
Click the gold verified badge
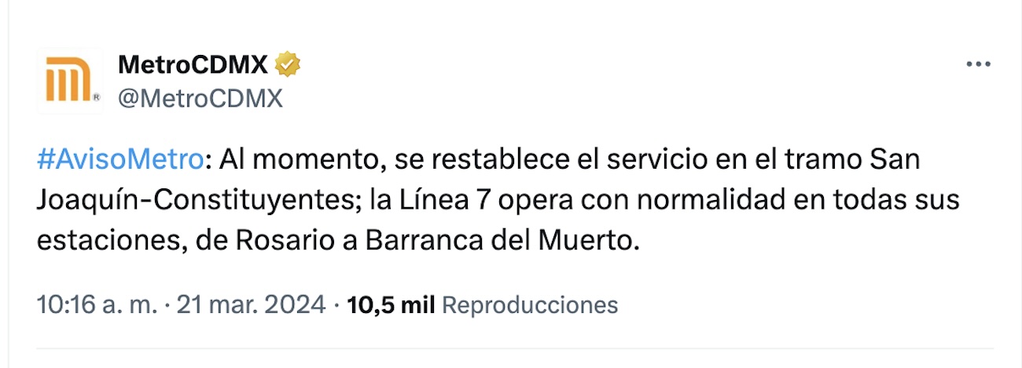289,66
